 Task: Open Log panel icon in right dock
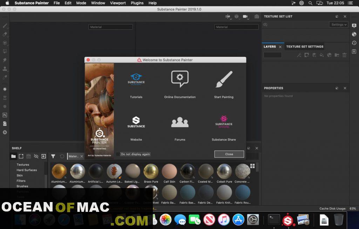(354, 51)
